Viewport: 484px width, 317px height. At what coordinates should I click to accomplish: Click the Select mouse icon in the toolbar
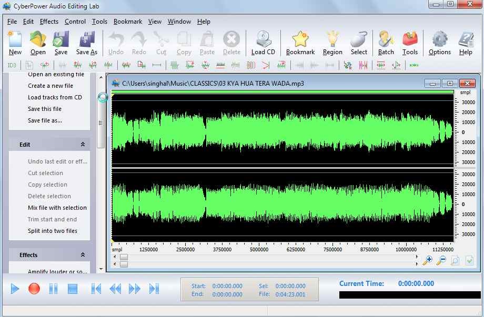point(359,43)
